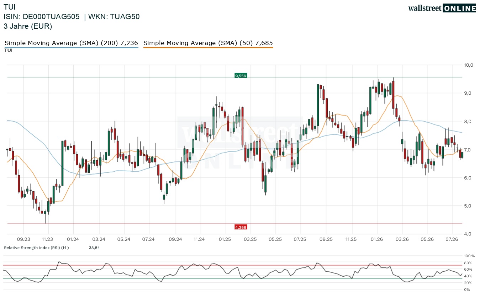Click the 7,0 price axis label
The height and width of the screenshot is (299, 480).
[468, 149]
